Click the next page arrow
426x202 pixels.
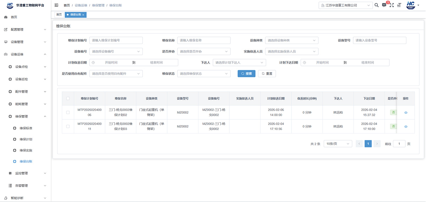377,144
